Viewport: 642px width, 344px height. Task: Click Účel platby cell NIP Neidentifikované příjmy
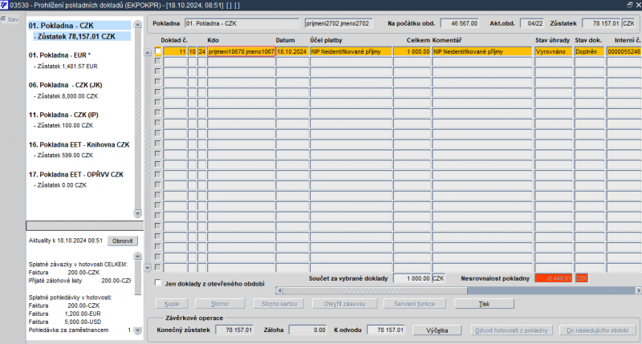tap(351, 51)
